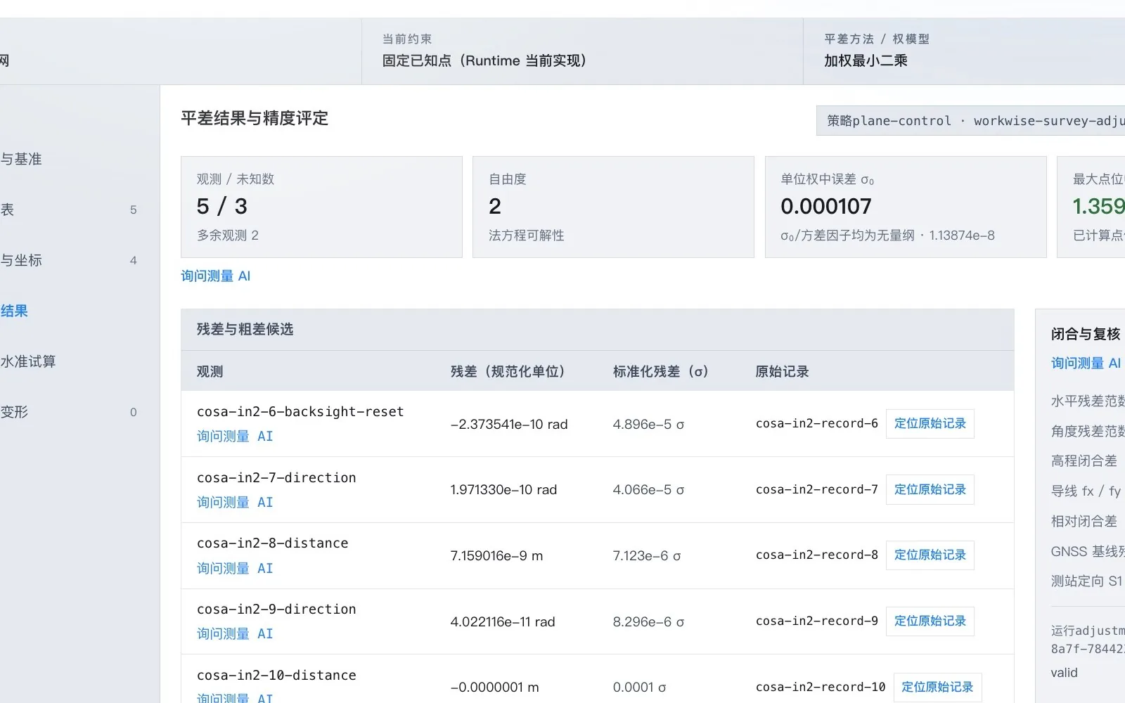Screen dimensions: 1125x703
Task: Click the 当前约束 固定已知点 header field
Action: click(x=582, y=51)
